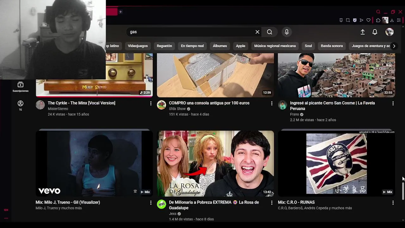
Task: Visit the Sfdx Show channel name link
Action: point(177,109)
